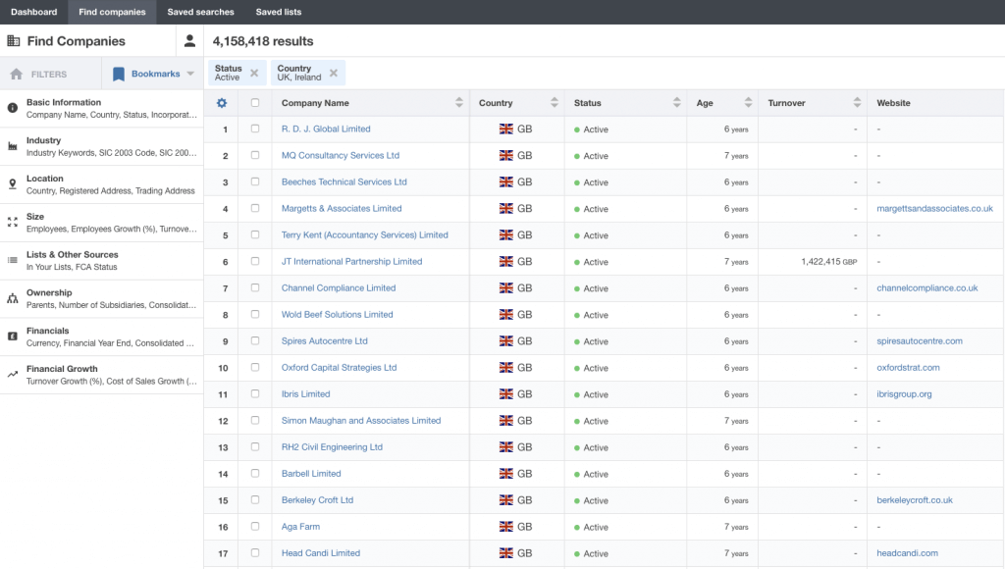Open the Dashboard tab
The height and width of the screenshot is (569, 1005).
pos(32,13)
